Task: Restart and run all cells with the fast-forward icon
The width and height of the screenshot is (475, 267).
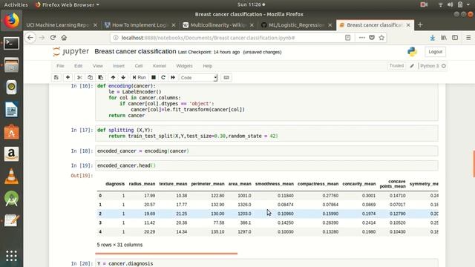Action: coord(173,77)
